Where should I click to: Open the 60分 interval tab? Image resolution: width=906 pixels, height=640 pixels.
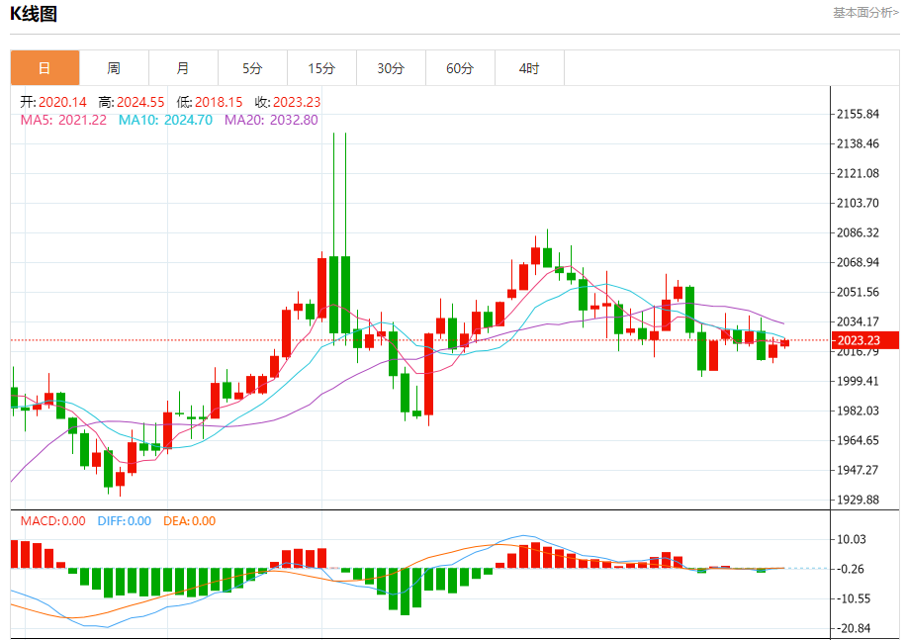tap(460, 68)
